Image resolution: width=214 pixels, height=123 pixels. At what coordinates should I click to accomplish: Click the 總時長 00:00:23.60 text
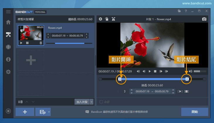click(x=80, y=19)
